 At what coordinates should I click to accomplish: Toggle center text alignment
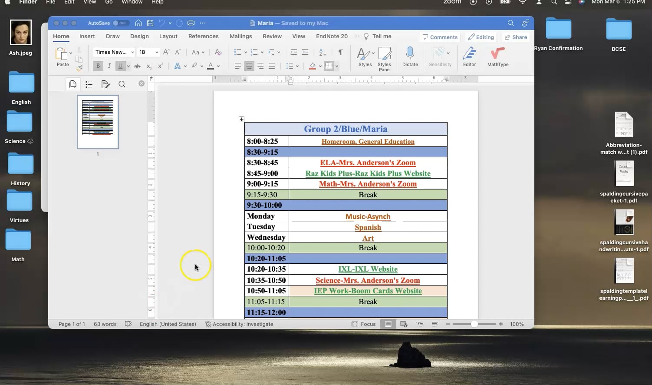pyautogui.click(x=249, y=66)
